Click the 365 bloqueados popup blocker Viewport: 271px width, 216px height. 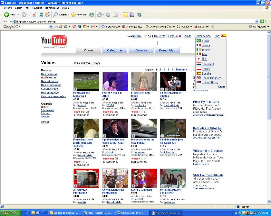point(132,27)
